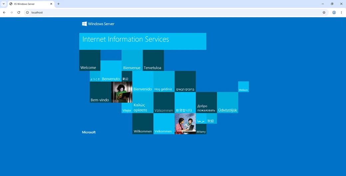Click the Hoş geldiniz tile
The width and height of the screenshot is (346, 176).
click(164, 81)
